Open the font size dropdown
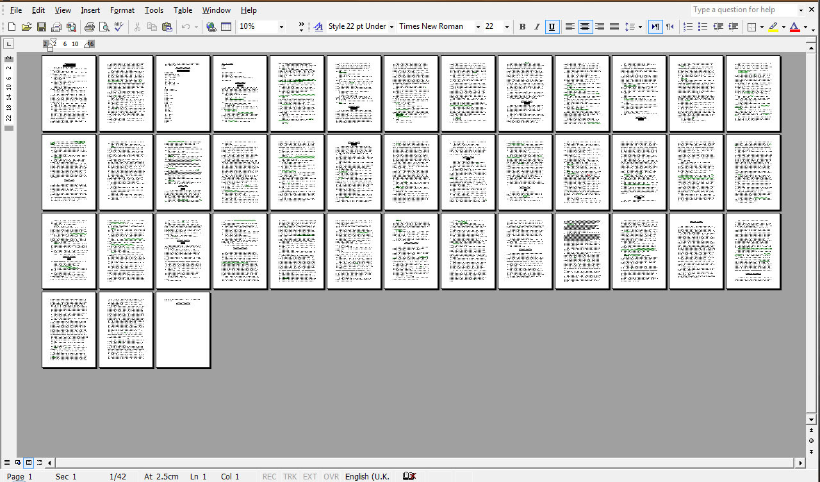820x482 pixels. 507,27
